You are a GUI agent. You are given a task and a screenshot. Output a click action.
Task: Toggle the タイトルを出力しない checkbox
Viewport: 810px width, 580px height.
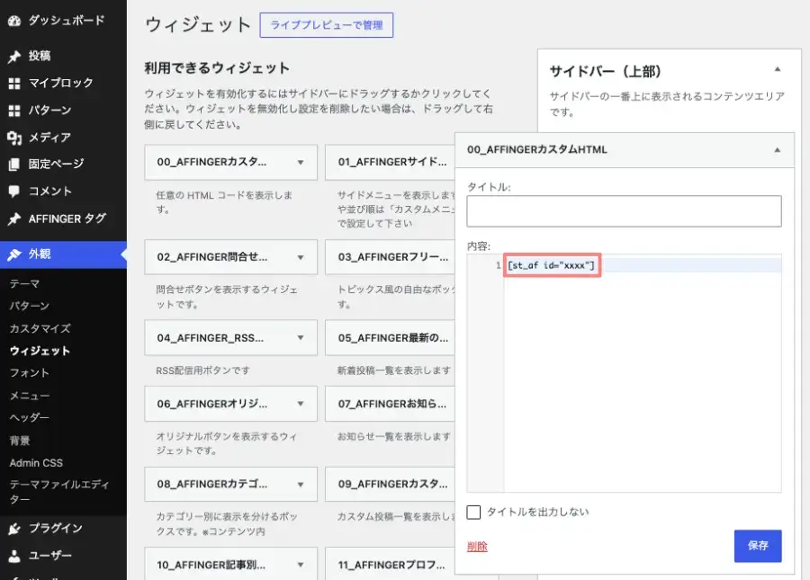[x=473, y=512]
